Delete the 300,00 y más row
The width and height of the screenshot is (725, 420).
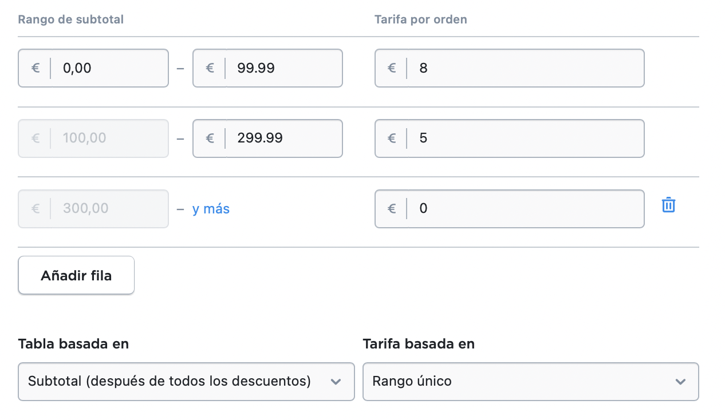pyautogui.click(x=668, y=205)
